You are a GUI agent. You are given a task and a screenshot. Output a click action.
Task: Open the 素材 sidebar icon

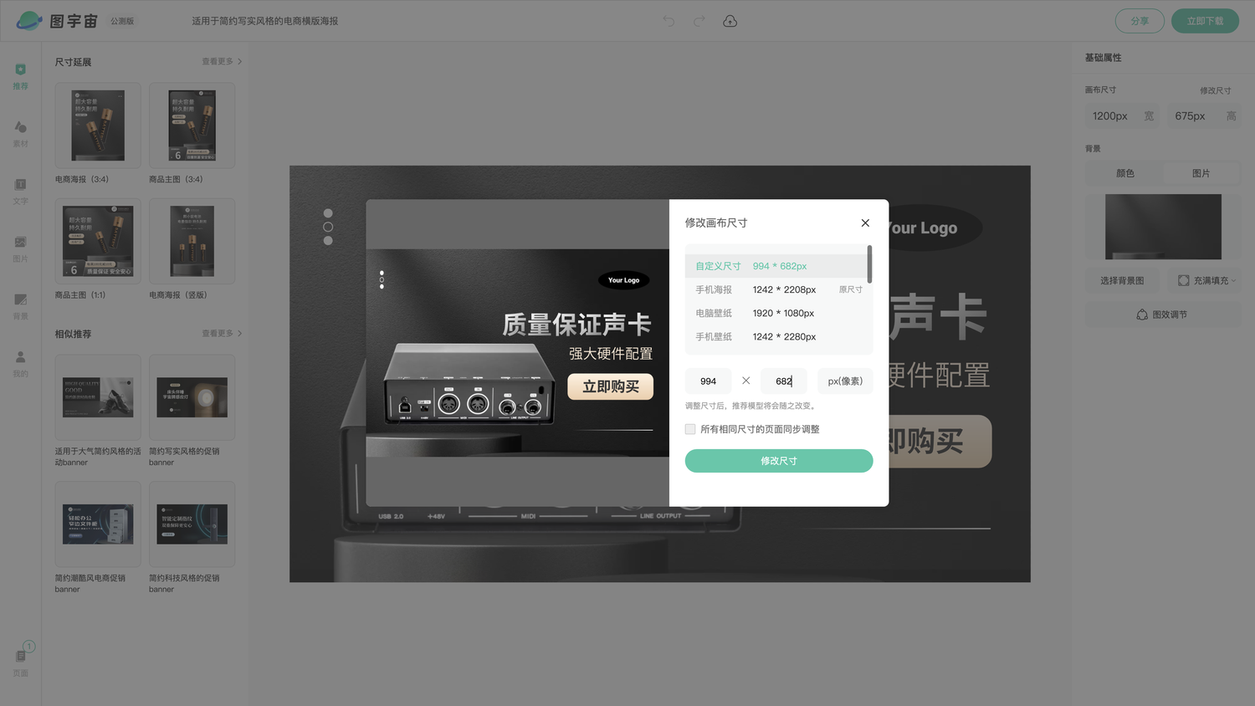tap(21, 134)
